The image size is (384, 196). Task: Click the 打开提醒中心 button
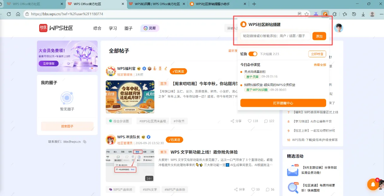(x=283, y=103)
